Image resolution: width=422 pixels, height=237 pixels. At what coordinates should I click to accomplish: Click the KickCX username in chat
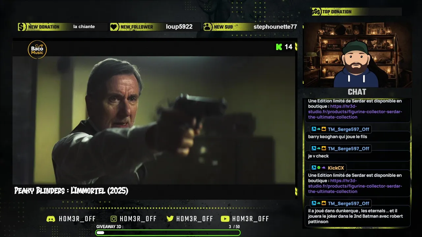tap(336, 168)
